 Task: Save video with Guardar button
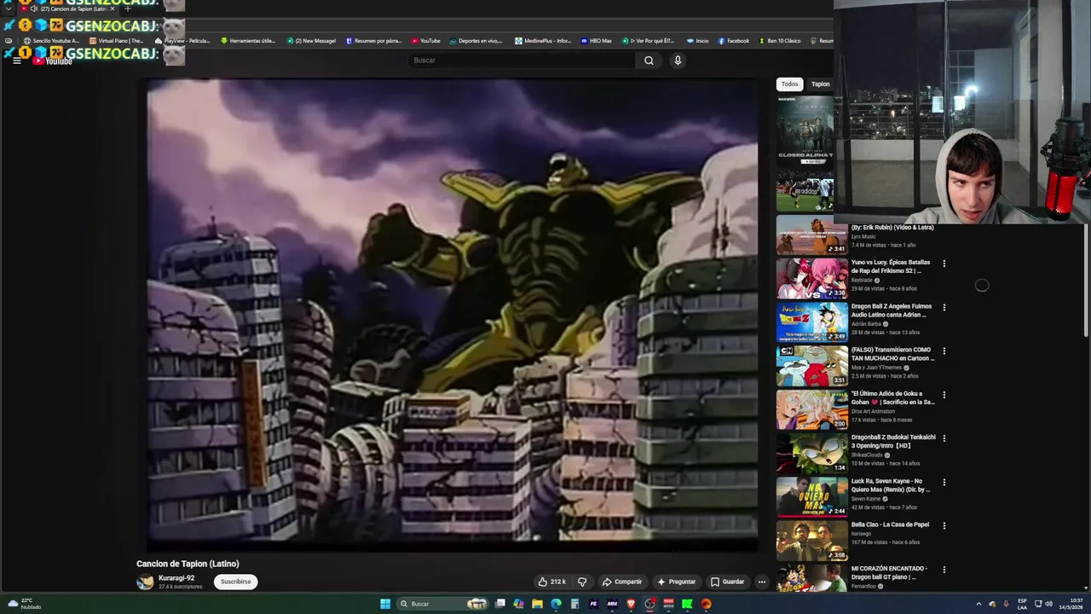coord(727,582)
